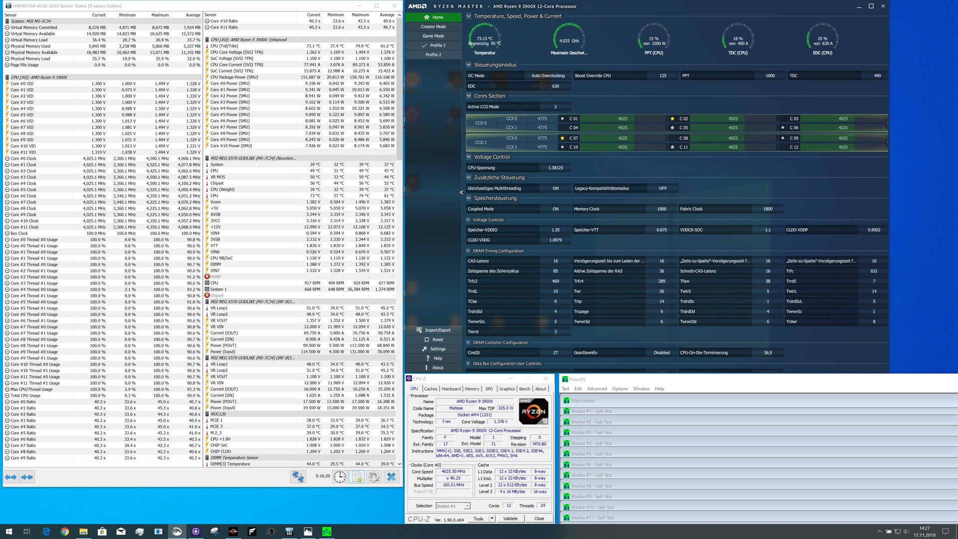
Task: Click the blue X close sensors icon
Action: (x=392, y=477)
